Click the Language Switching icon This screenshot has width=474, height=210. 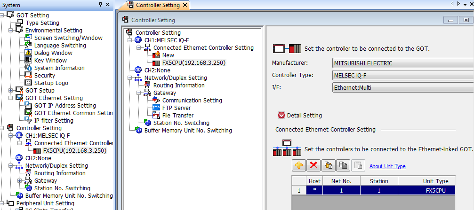pyautogui.click(x=28, y=46)
